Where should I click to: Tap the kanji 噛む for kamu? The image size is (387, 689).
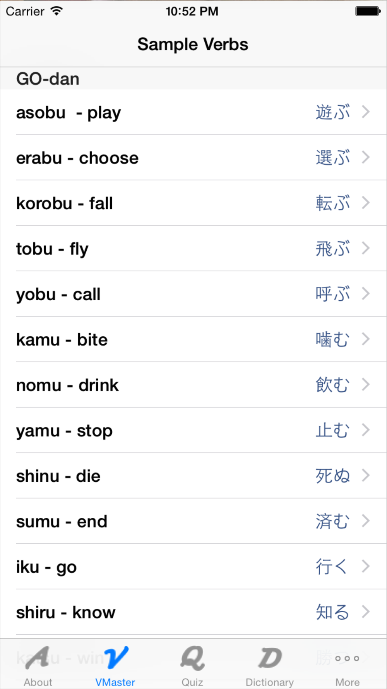[332, 339]
